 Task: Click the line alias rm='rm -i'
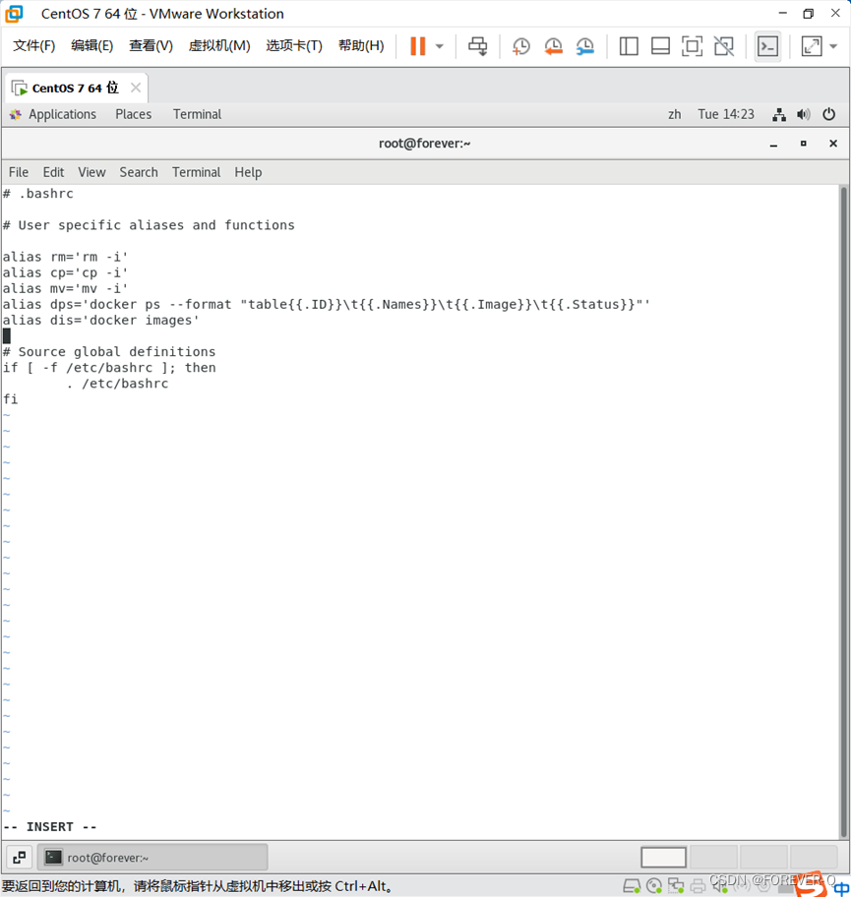pyautogui.click(x=65, y=257)
